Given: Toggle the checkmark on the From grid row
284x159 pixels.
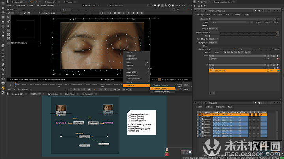Looking at the screenshot, I should (268, 59).
